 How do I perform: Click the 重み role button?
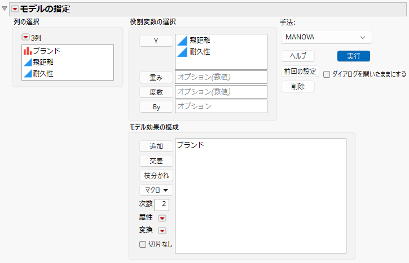156,77
